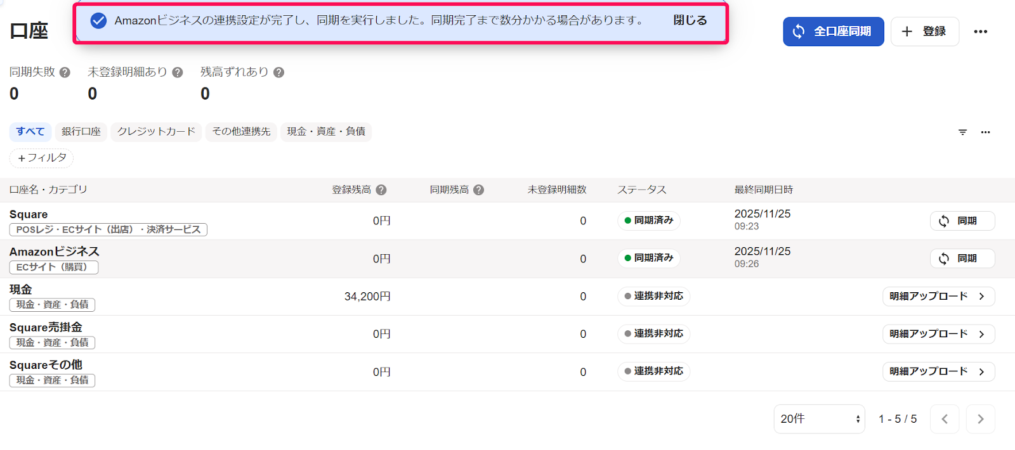
Task: Click the 未登録明細数 column header
Action: (x=557, y=190)
